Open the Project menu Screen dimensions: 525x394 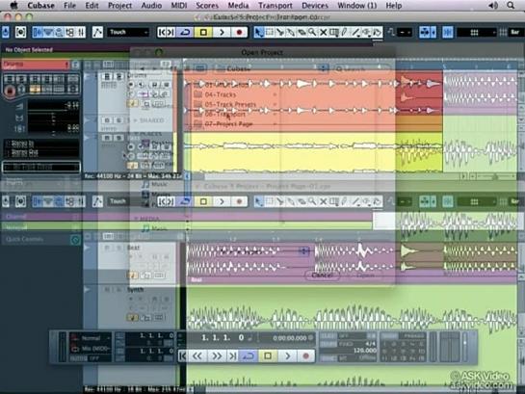point(119,6)
